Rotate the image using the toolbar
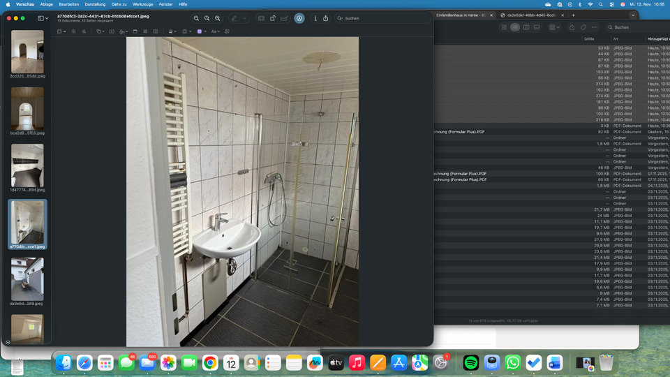 tap(273, 18)
